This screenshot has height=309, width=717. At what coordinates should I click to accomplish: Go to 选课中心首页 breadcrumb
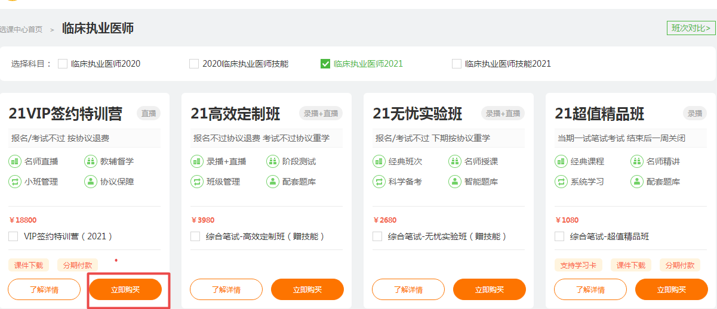click(x=21, y=29)
